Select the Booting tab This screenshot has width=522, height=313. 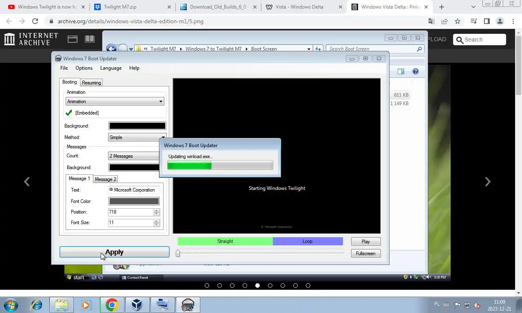click(x=69, y=82)
